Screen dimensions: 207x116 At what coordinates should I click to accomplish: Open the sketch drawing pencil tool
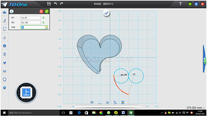click(4, 21)
